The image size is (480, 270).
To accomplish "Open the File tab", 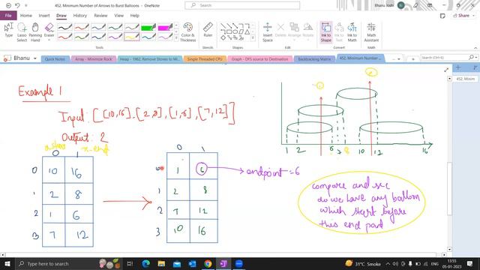I will click(x=8, y=15).
